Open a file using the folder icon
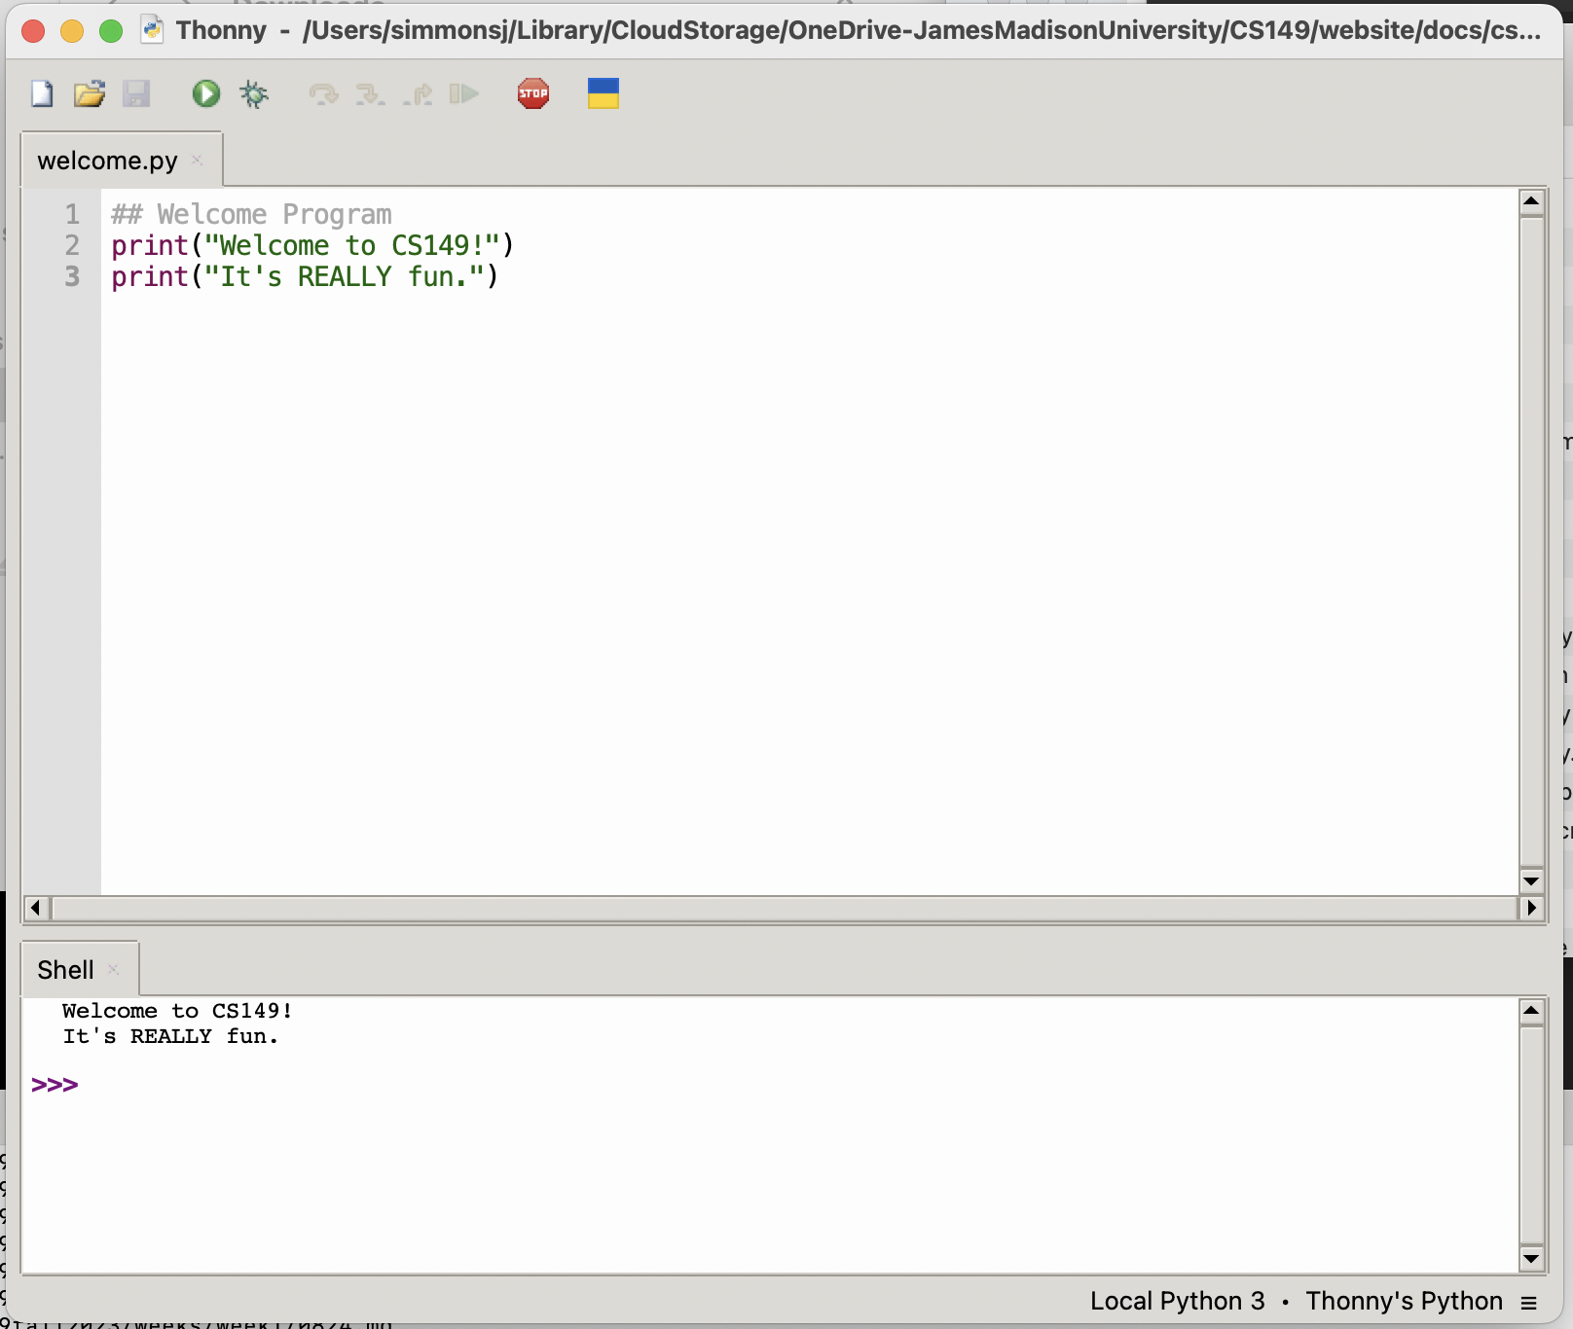This screenshot has width=1573, height=1329. [x=90, y=94]
